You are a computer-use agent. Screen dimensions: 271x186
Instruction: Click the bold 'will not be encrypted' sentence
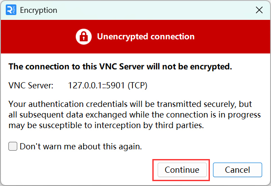click(120, 67)
